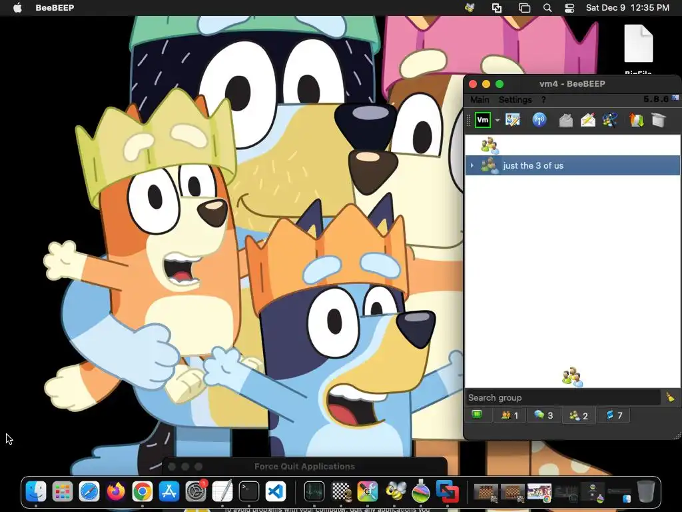Image resolution: width=682 pixels, height=512 pixels.
Task: Click the BeeBEEP window resize grip corner
Action: (677, 435)
